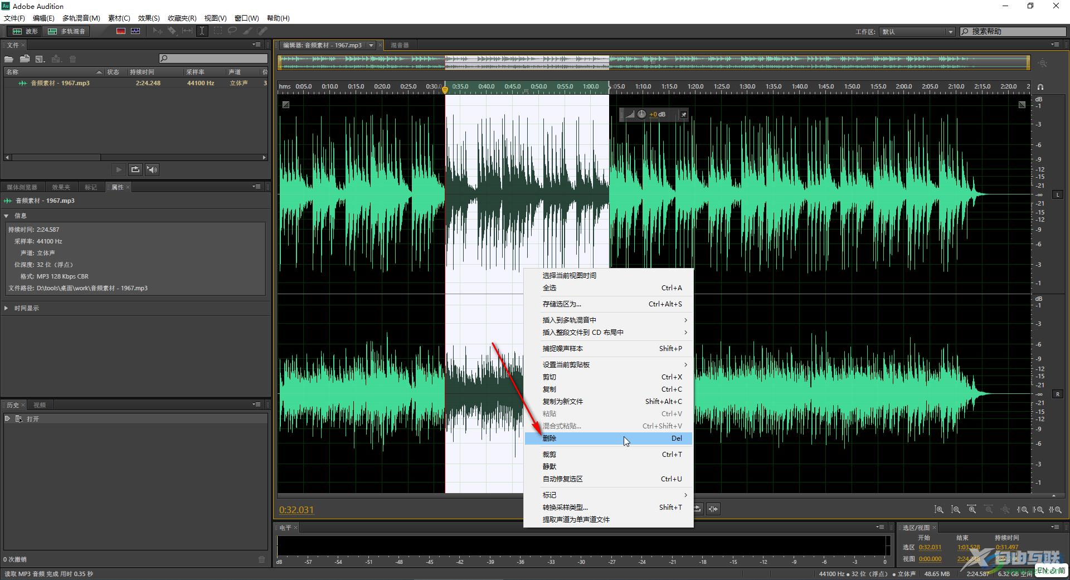Screen dimensions: 1070x580
Task: Open the Files panel options menu
Action: (257, 45)
